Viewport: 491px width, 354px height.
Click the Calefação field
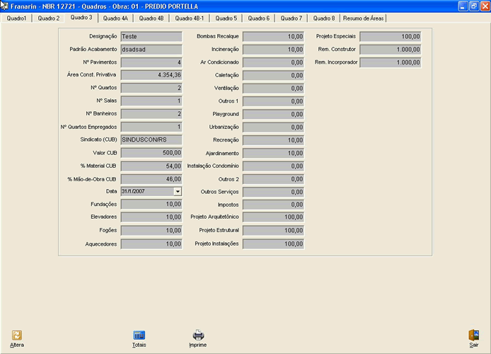click(273, 76)
